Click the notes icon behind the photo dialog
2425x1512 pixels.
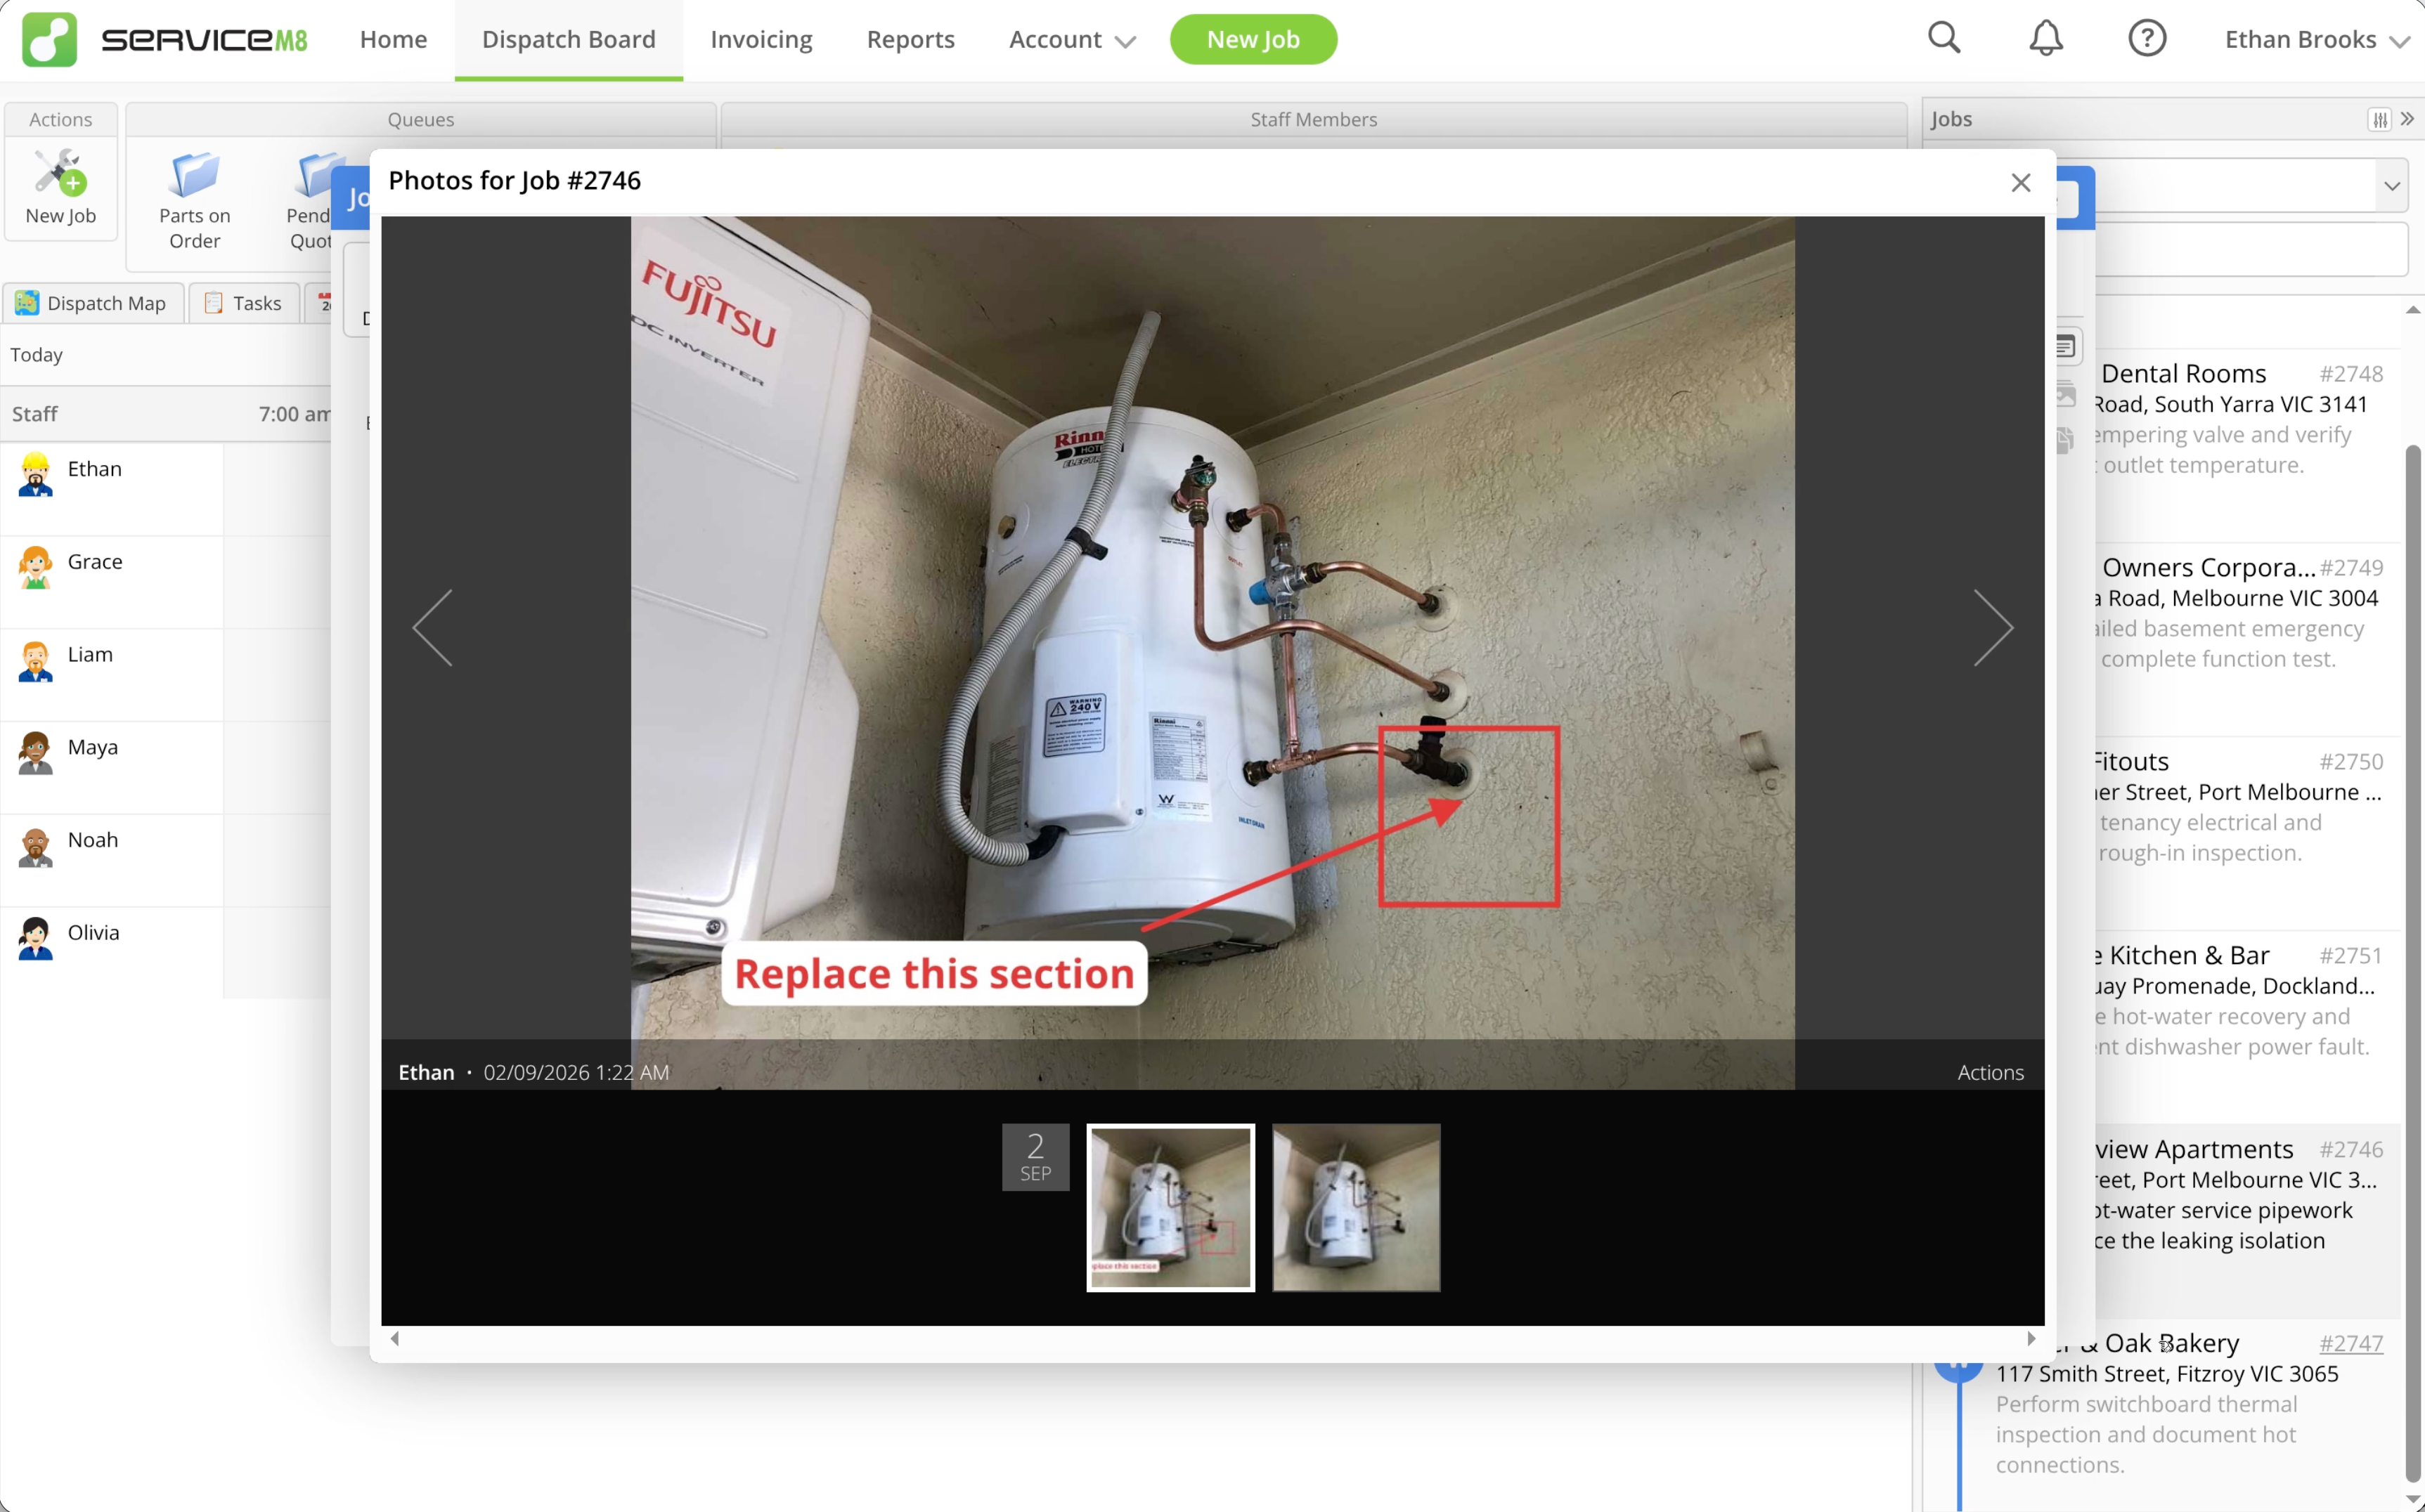(2065, 347)
